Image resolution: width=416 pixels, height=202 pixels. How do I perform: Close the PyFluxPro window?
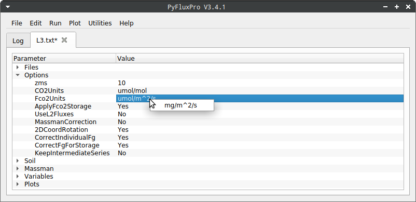click(x=408, y=7)
